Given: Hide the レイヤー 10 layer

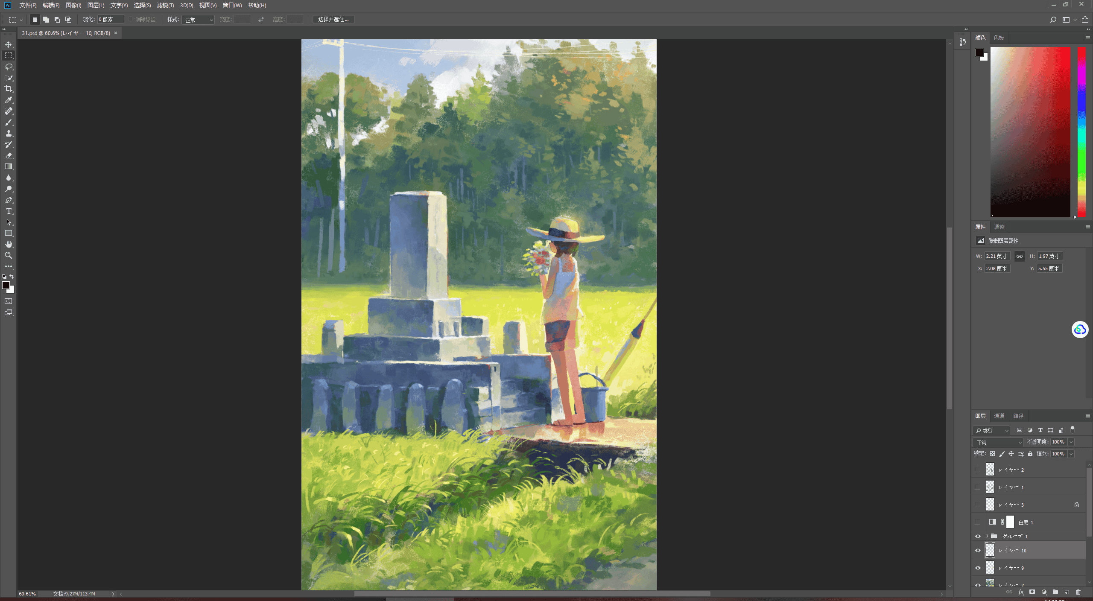Looking at the screenshot, I should (978, 550).
